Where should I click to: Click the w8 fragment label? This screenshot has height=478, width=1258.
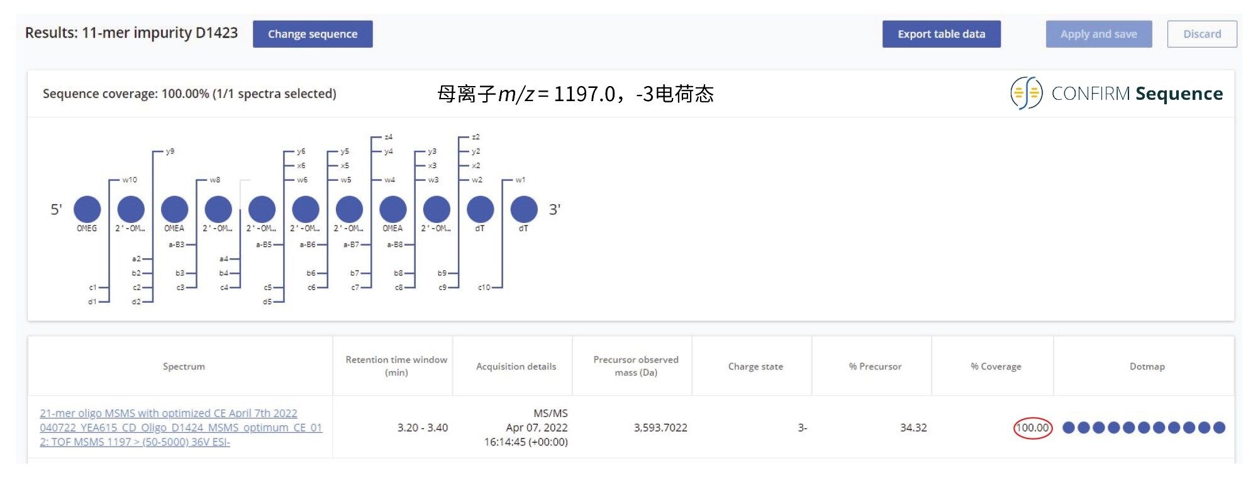point(215,180)
